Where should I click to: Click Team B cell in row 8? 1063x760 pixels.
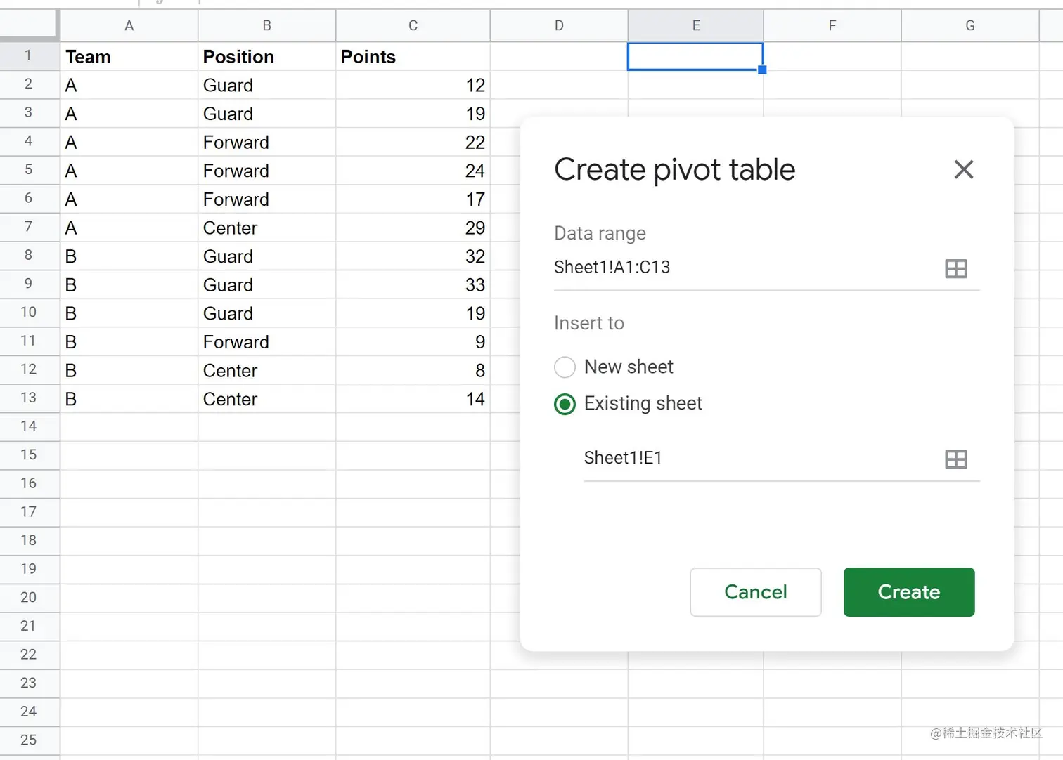(129, 256)
